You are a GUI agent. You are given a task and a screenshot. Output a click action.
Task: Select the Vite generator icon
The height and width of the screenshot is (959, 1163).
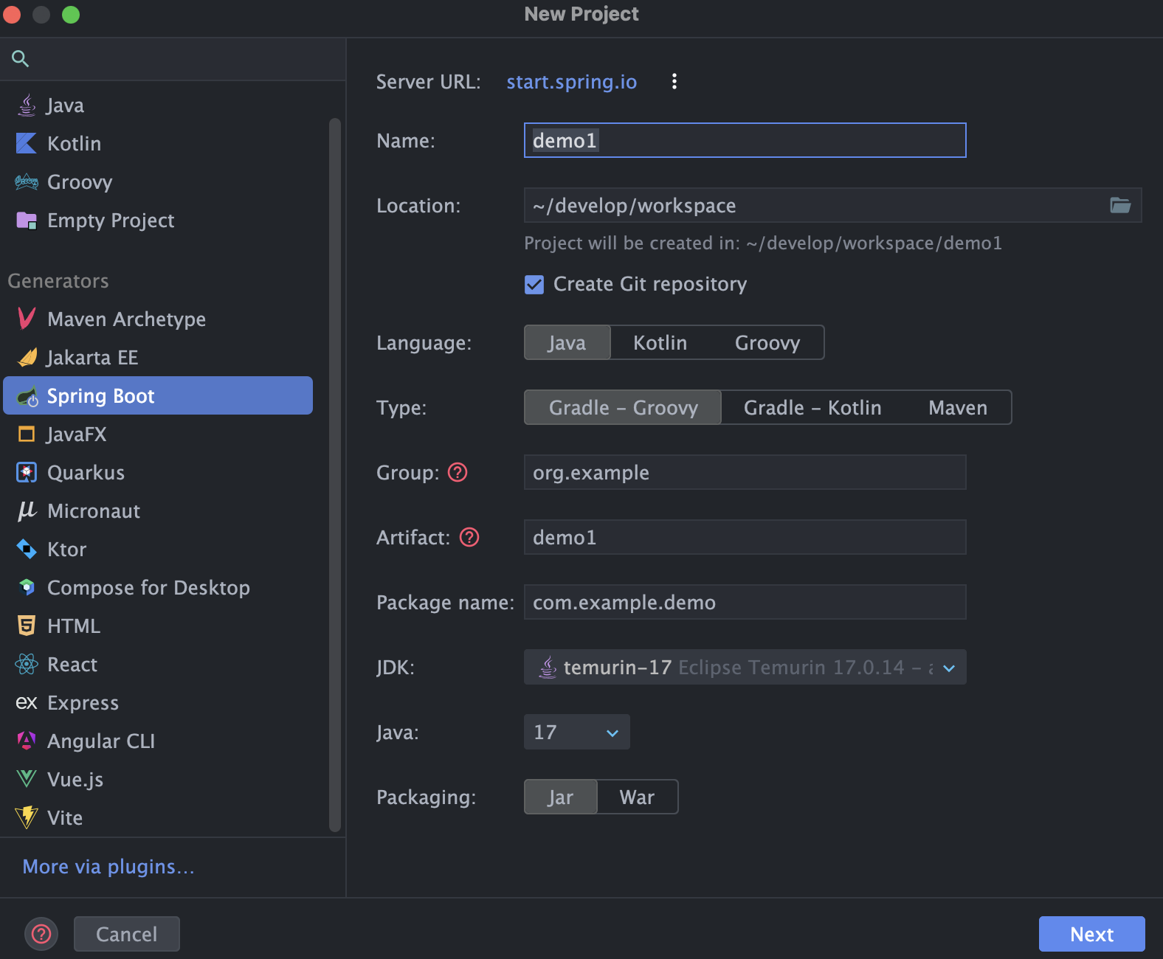tap(27, 817)
